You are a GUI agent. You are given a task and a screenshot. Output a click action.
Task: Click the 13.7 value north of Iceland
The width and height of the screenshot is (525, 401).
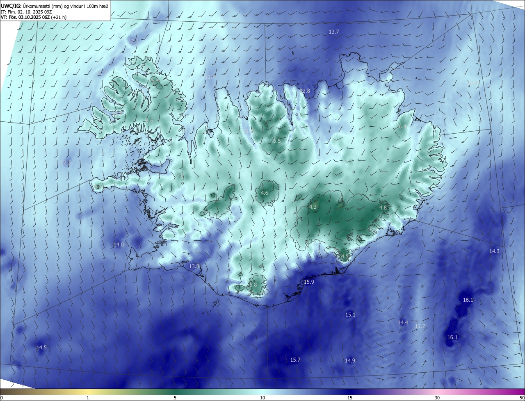point(334,32)
